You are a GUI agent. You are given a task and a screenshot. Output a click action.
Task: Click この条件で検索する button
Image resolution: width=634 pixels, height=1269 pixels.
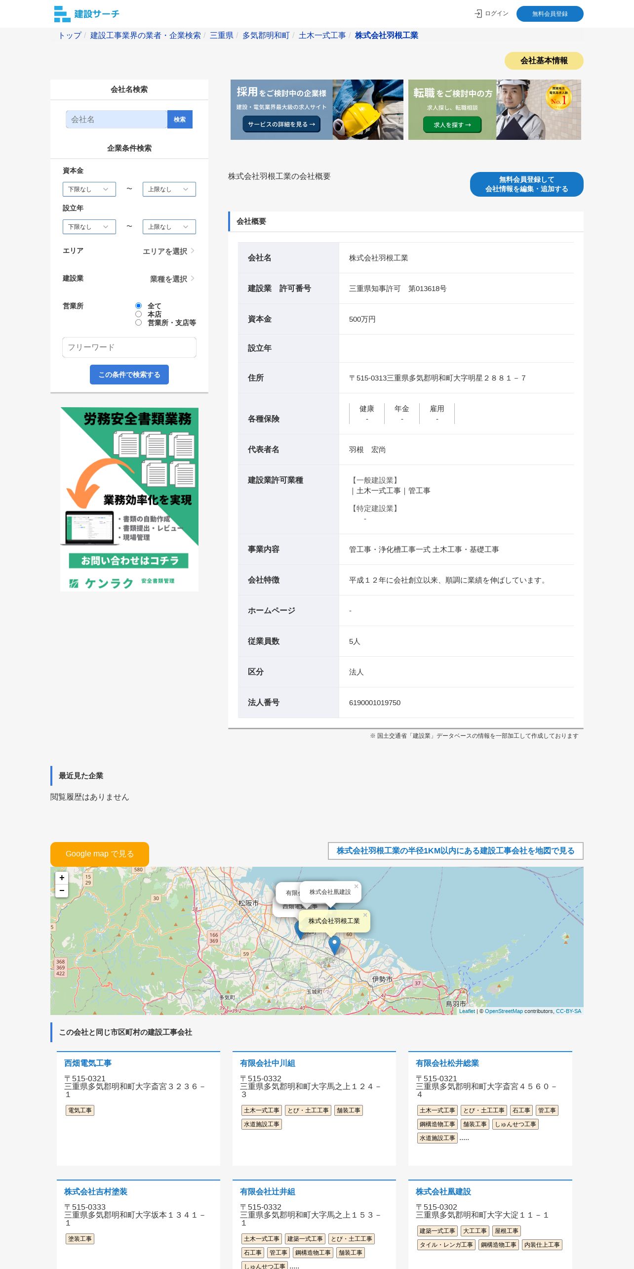pos(129,375)
